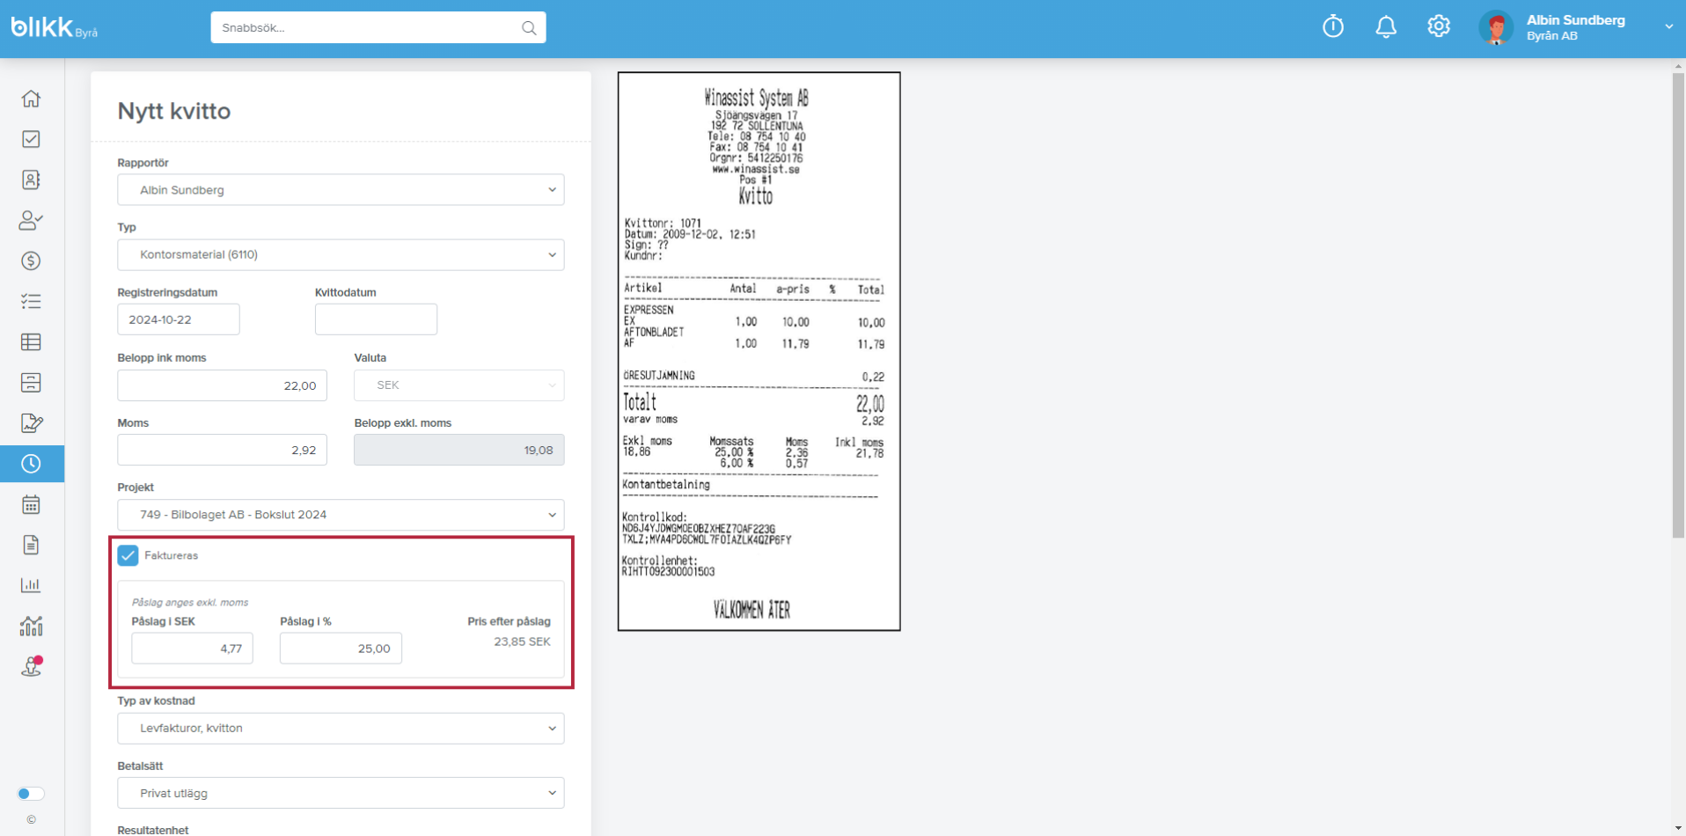Image resolution: width=1686 pixels, height=836 pixels.
Task: Open the dollar coin icon in sidebar
Action: pos(31,260)
